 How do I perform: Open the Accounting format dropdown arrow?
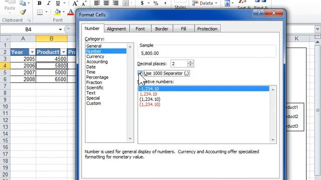click(148, 3)
